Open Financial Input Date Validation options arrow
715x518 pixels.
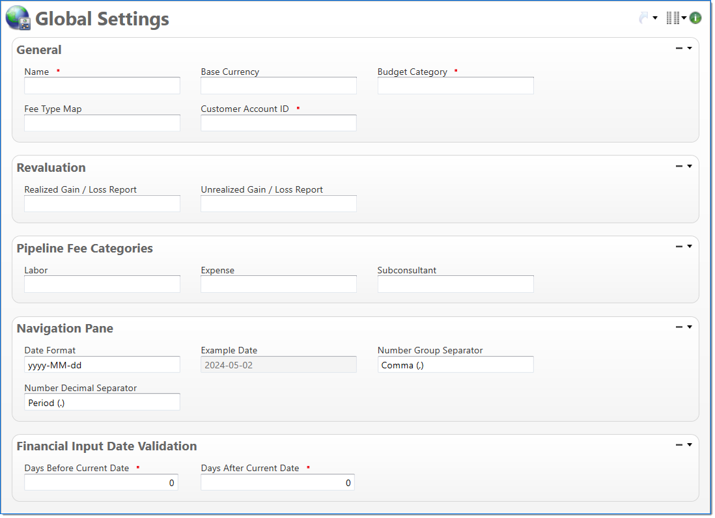690,445
